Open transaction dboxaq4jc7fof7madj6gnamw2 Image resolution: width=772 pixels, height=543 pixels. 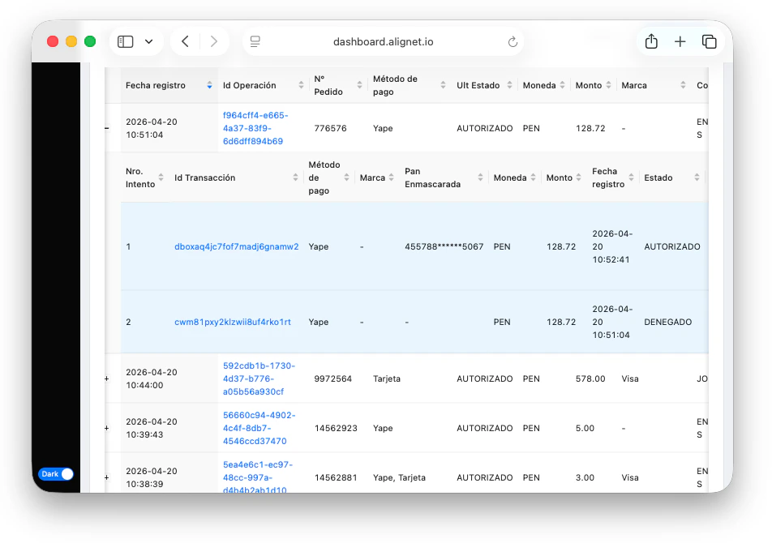click(236, 246)
